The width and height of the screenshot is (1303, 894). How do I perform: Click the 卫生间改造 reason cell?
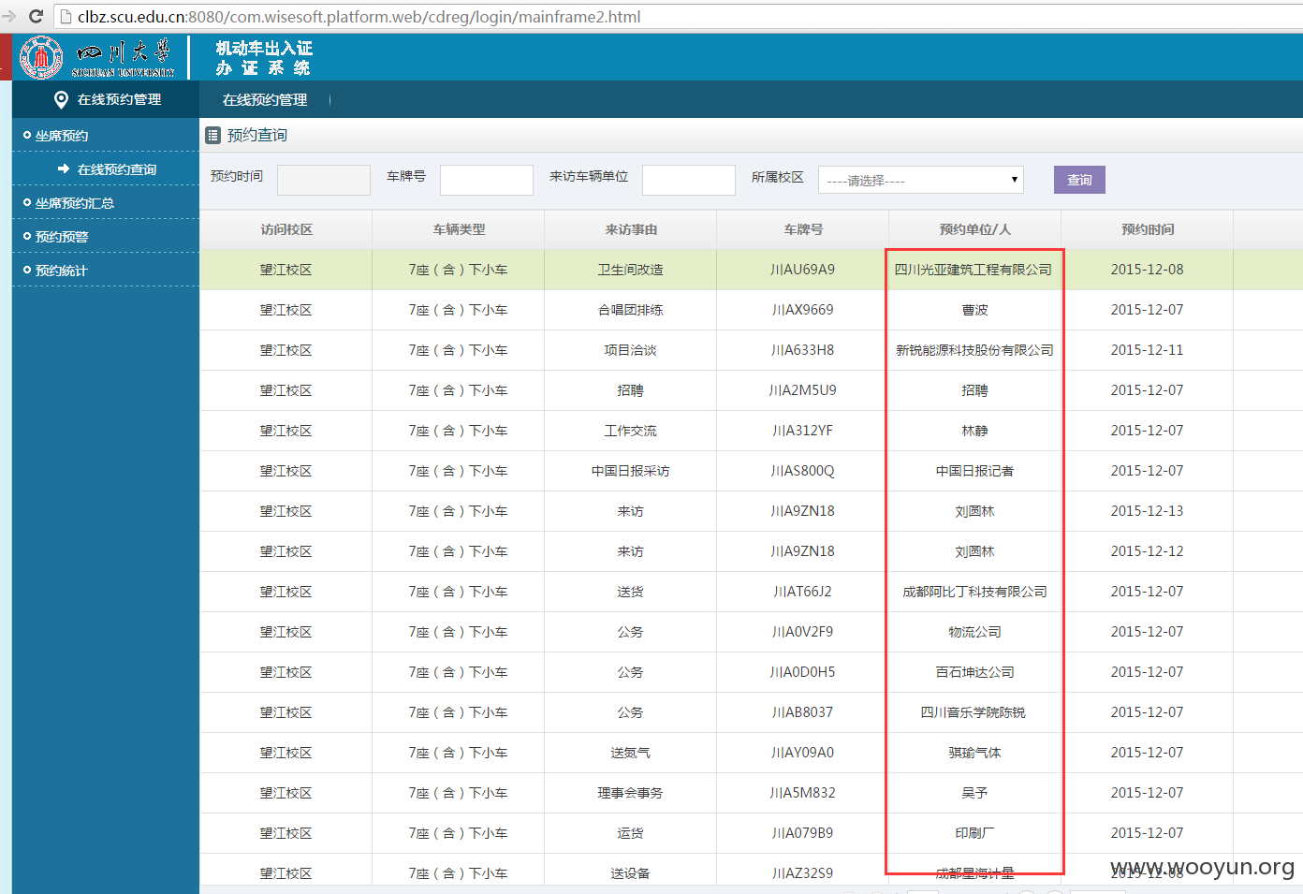tap(631, 270)
